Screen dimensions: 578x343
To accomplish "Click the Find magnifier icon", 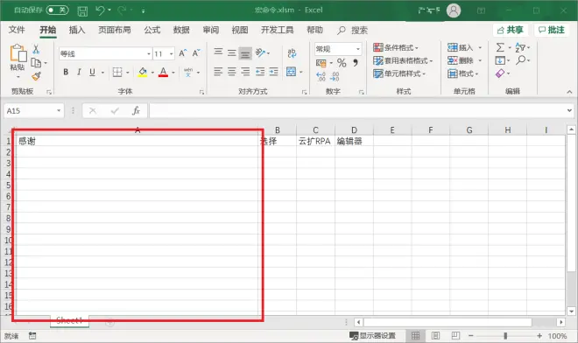I will coord(520,59).
